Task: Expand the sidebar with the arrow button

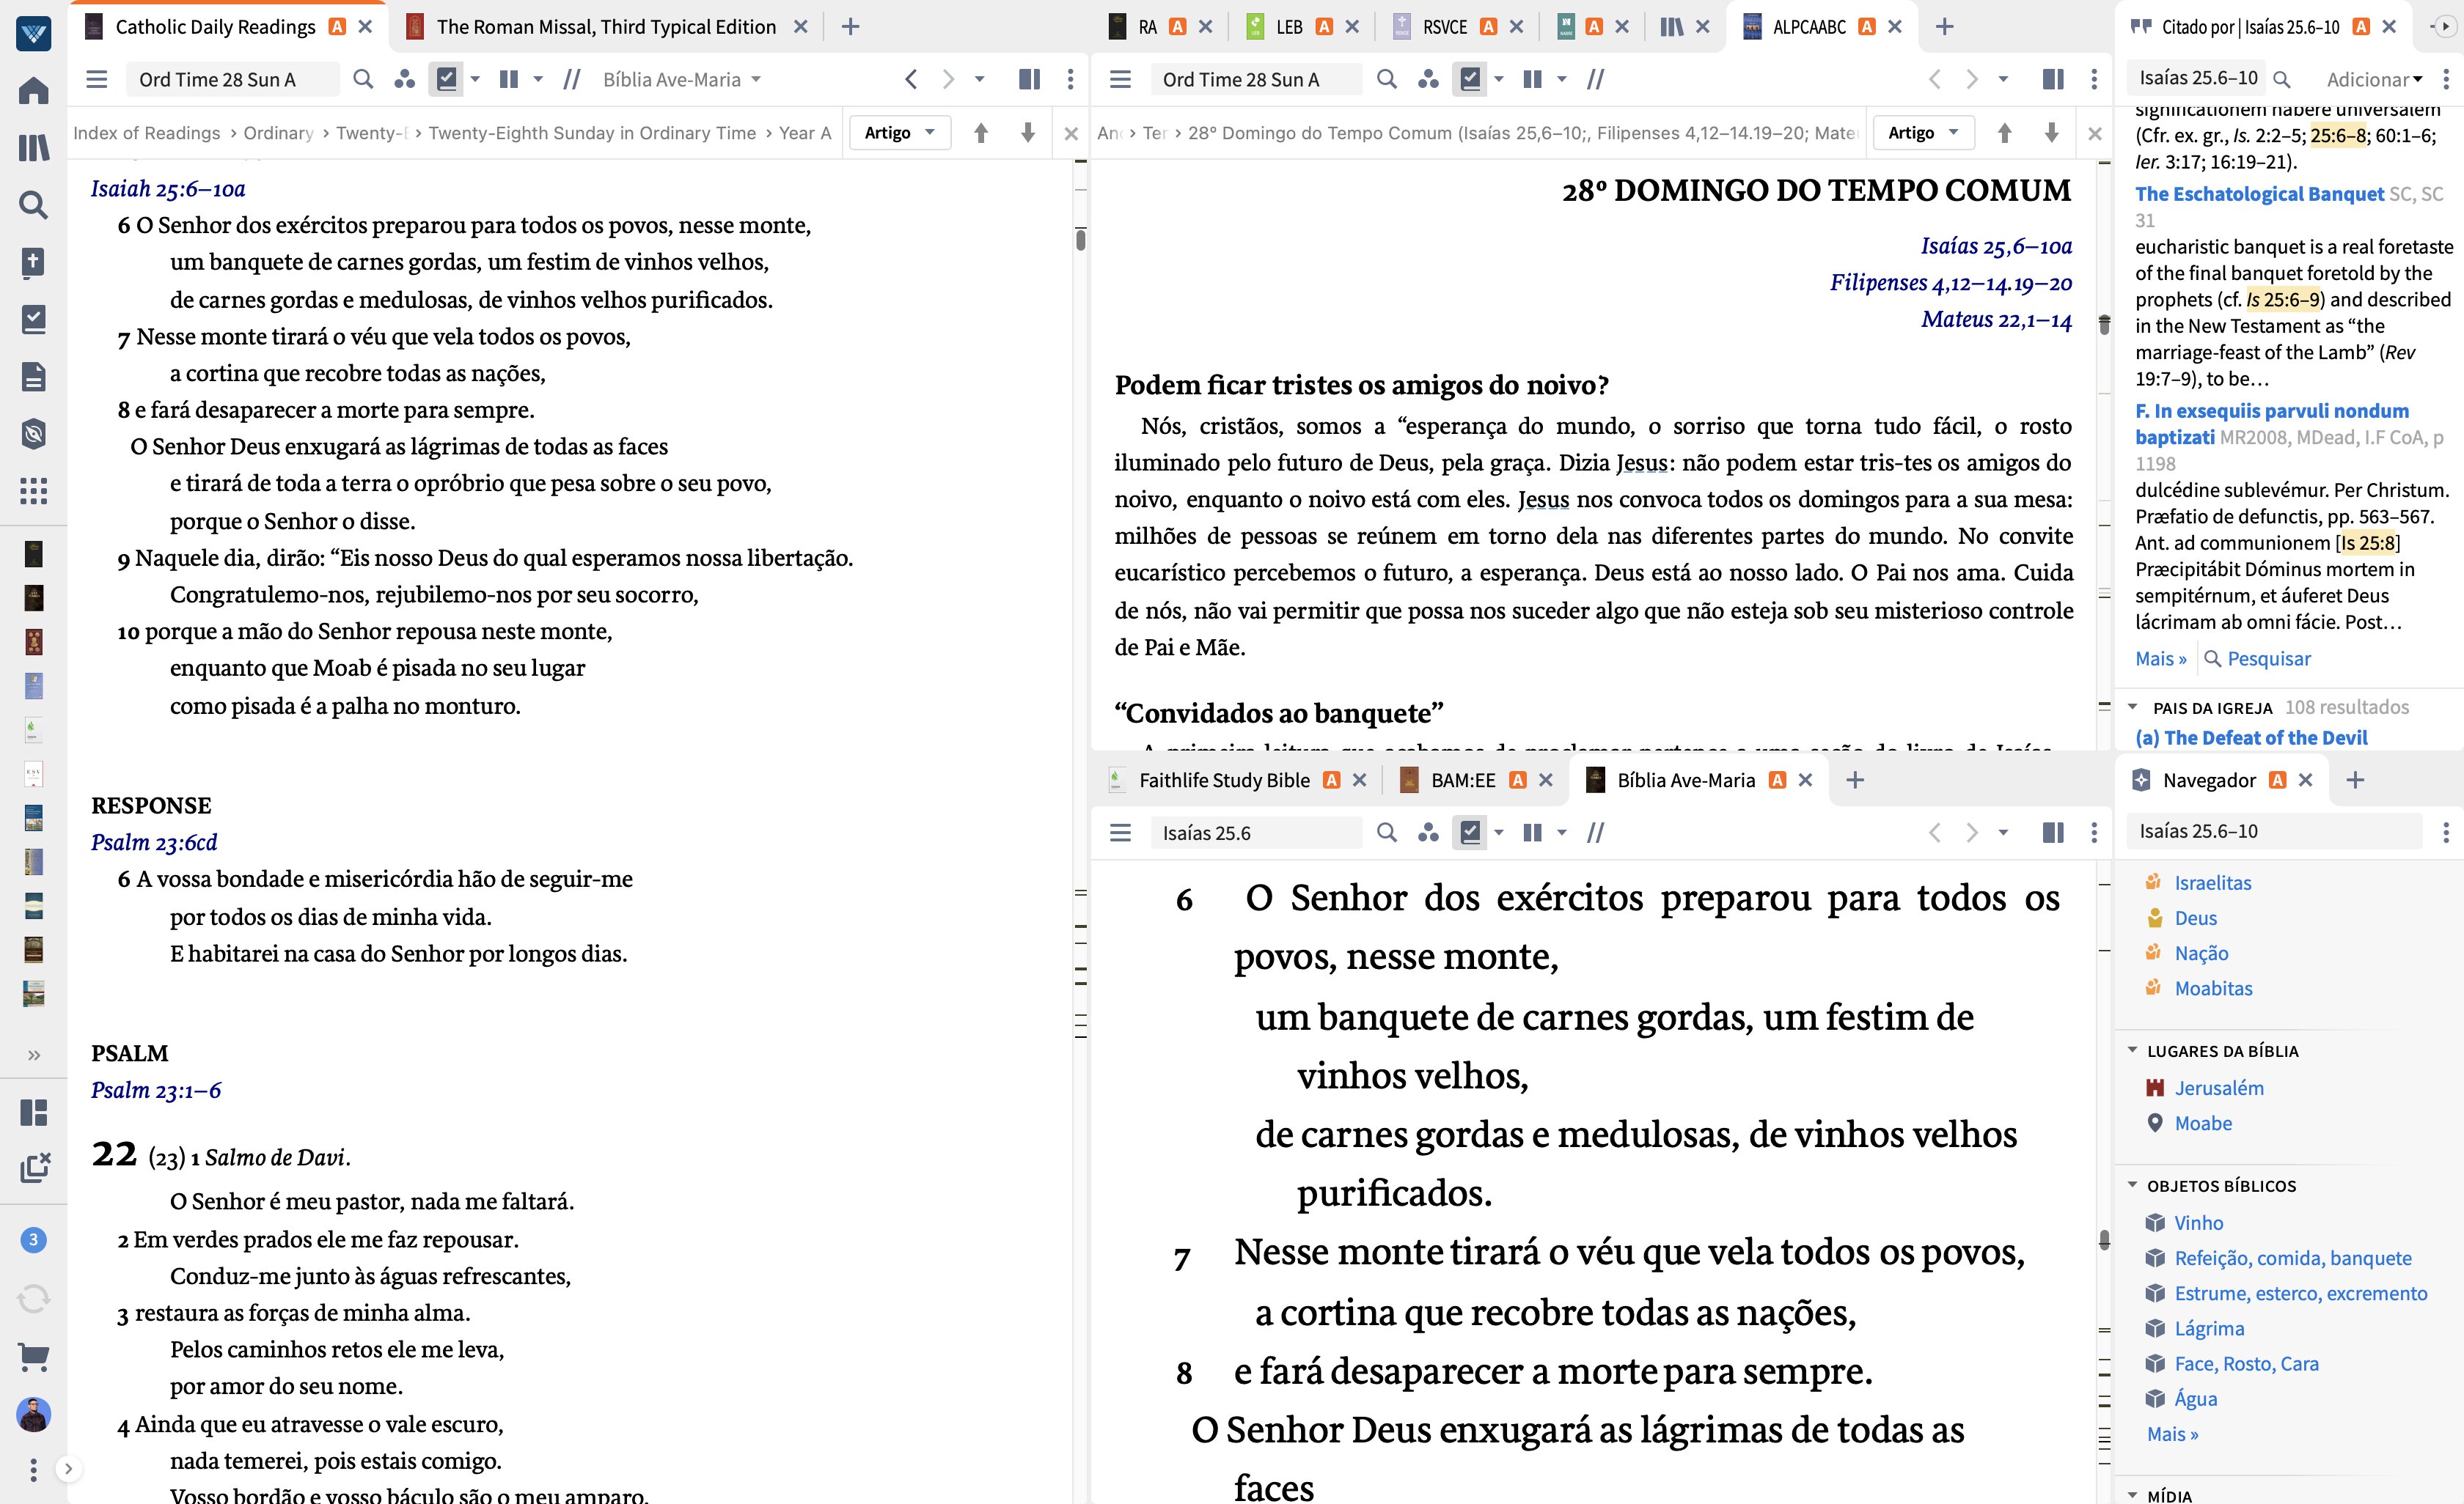Action: tap(68, 1468)
